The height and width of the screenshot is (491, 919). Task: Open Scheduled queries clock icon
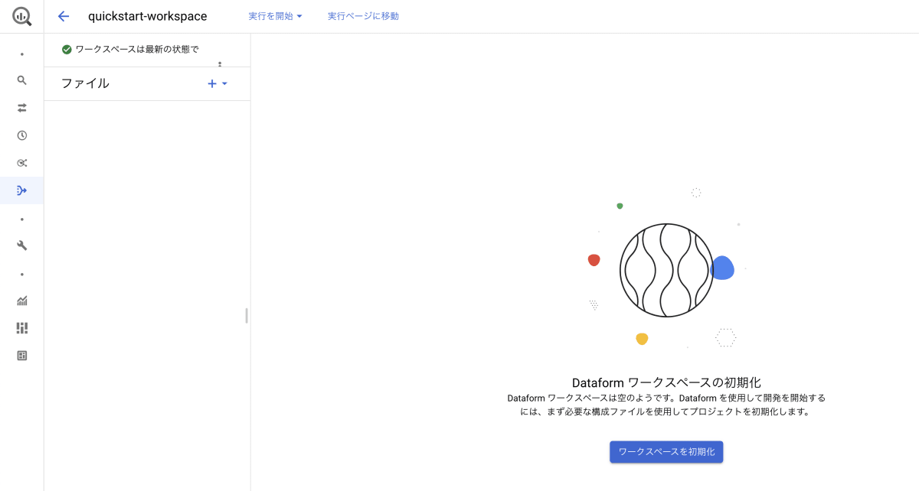22,135
